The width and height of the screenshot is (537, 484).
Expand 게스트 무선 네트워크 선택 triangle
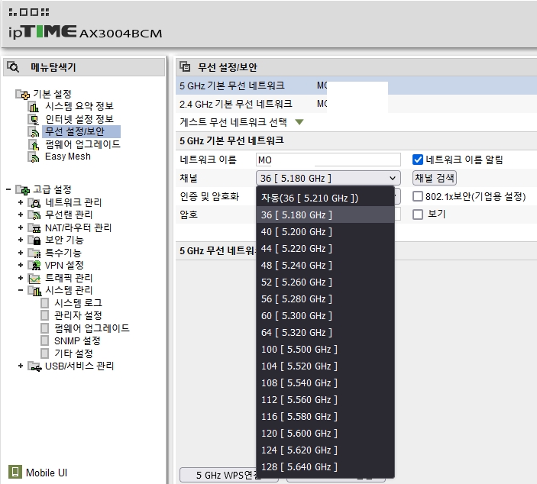point(299,122)
